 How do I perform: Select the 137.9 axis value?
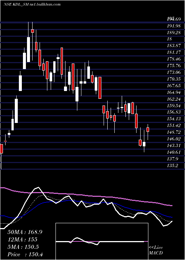coord(172,159)
